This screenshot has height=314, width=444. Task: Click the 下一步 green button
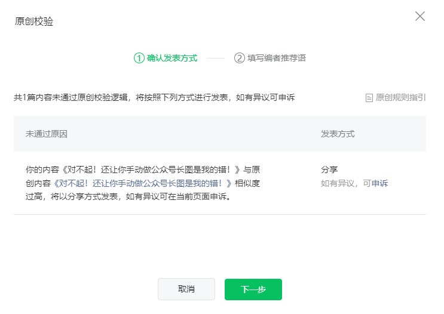tap(253, 290)
